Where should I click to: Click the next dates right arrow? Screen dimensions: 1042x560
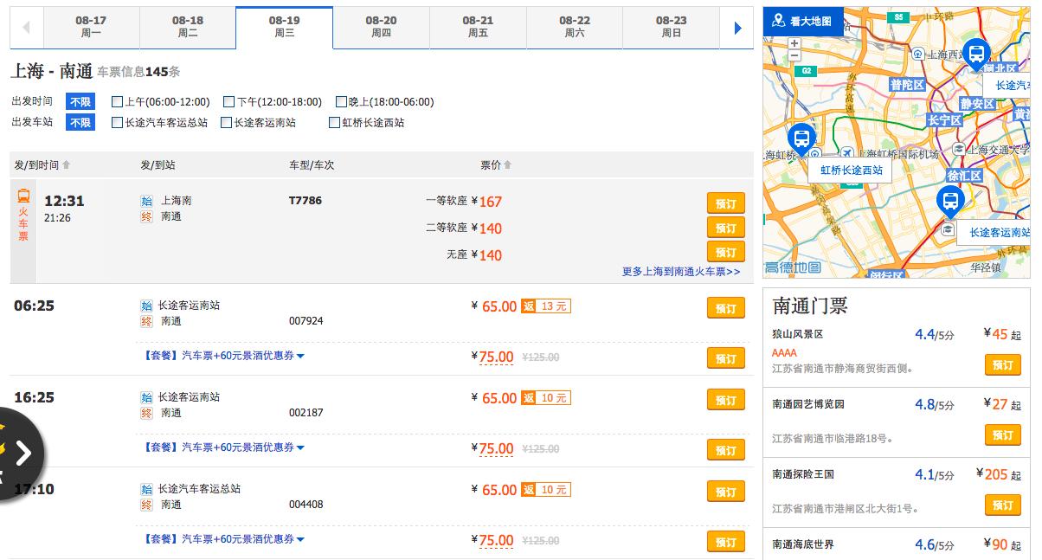(737, 29)
